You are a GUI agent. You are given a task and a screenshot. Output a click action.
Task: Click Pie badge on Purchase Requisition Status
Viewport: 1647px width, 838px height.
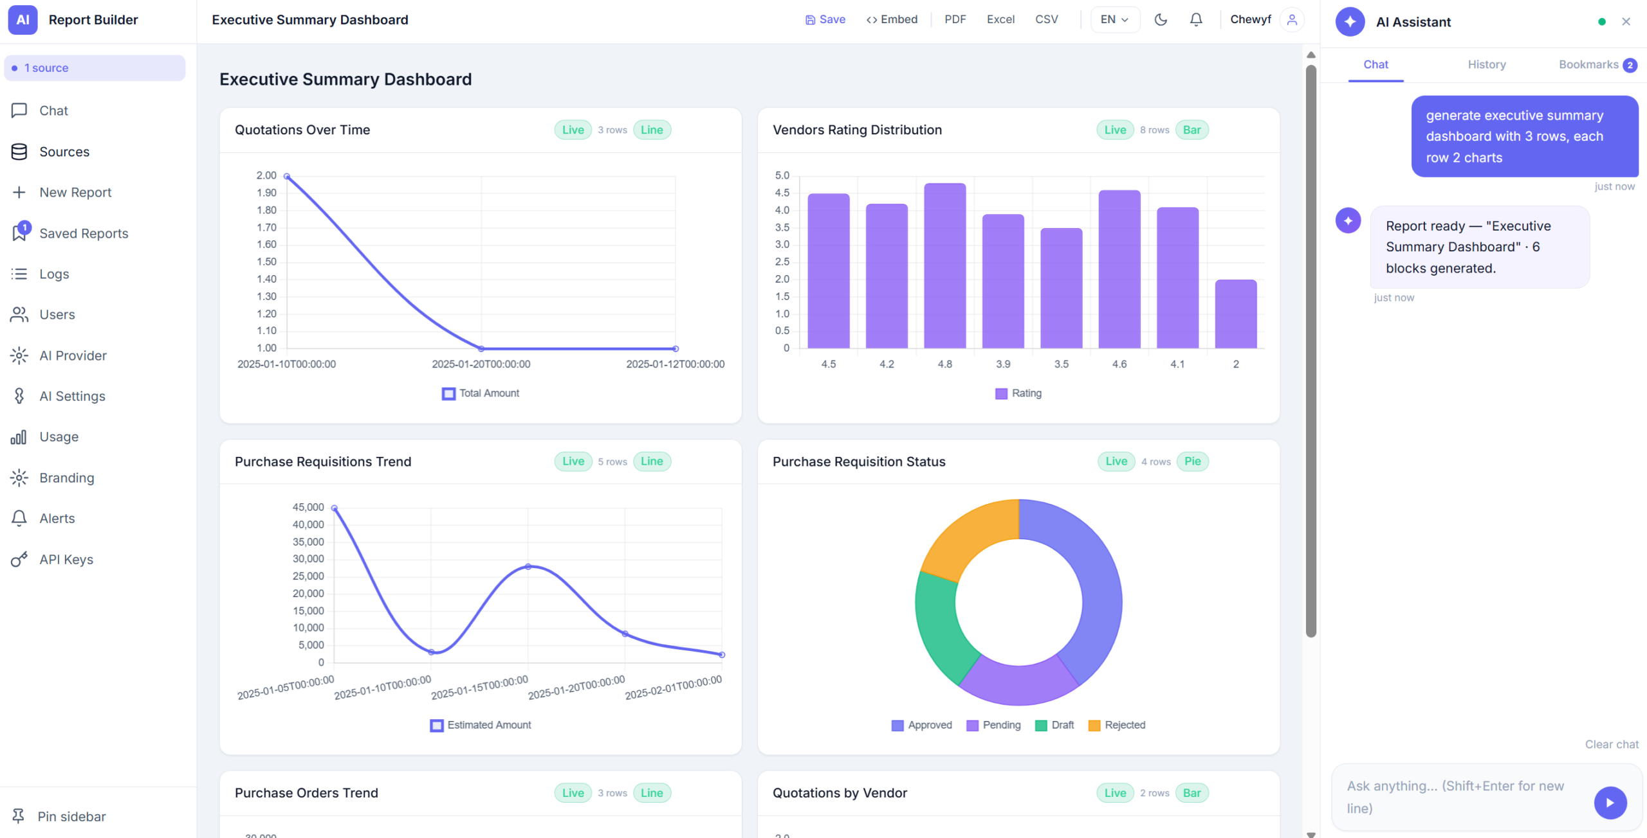pos(1192,461)
